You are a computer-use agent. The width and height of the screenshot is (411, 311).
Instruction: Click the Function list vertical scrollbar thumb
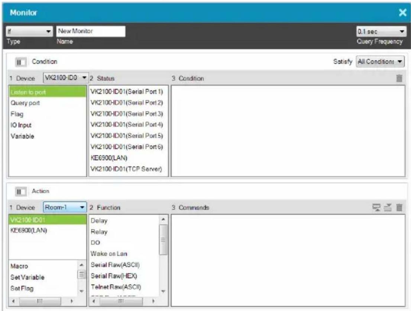[x=163, y=240]
